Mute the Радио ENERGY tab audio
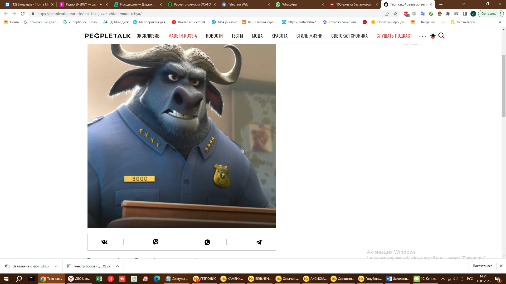The height and width of the screenshot is (284, 506). point(101,4)
